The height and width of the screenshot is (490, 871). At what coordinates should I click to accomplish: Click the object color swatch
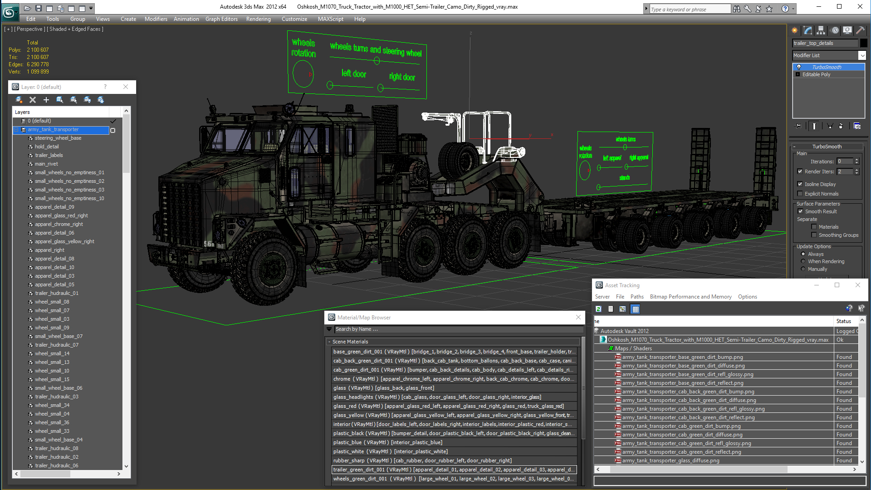tap(864, 43)
